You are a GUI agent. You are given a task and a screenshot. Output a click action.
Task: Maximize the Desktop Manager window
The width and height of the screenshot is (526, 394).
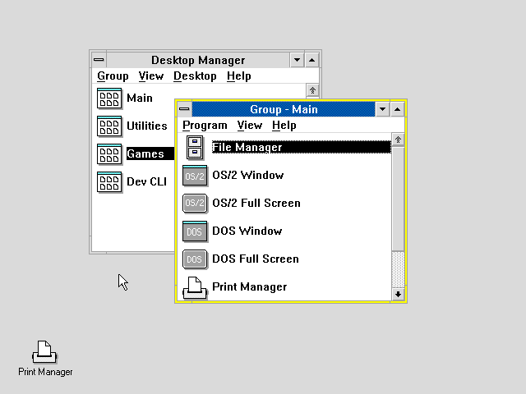(312, 60)
